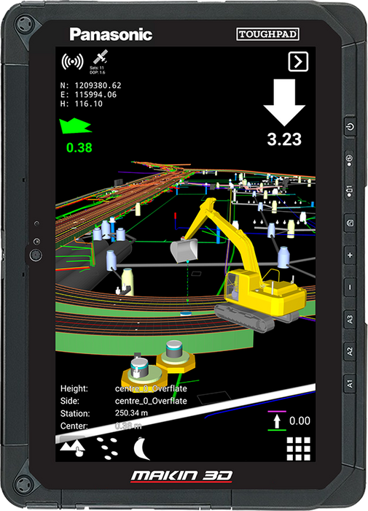Toggle night mode with moon icon

point(142,448)
